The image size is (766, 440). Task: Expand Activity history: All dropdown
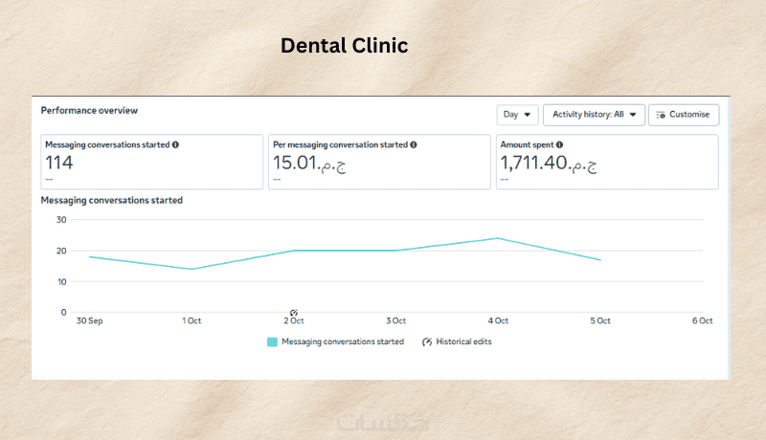[594, 115]
